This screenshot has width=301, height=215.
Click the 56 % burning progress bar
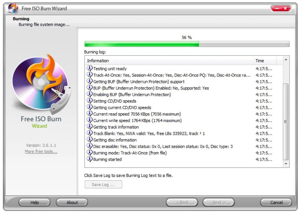pyautogui.click(x=187, y=44)
